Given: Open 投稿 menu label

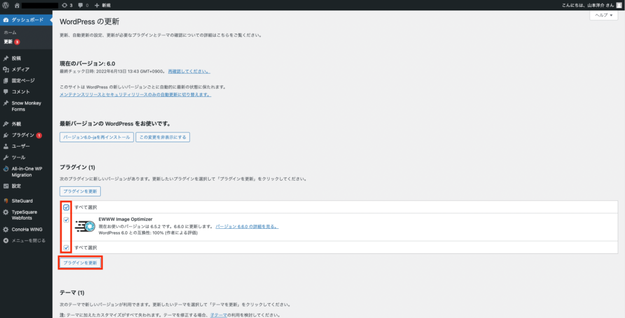Looking at the screenshot, I should click(16, 58).
